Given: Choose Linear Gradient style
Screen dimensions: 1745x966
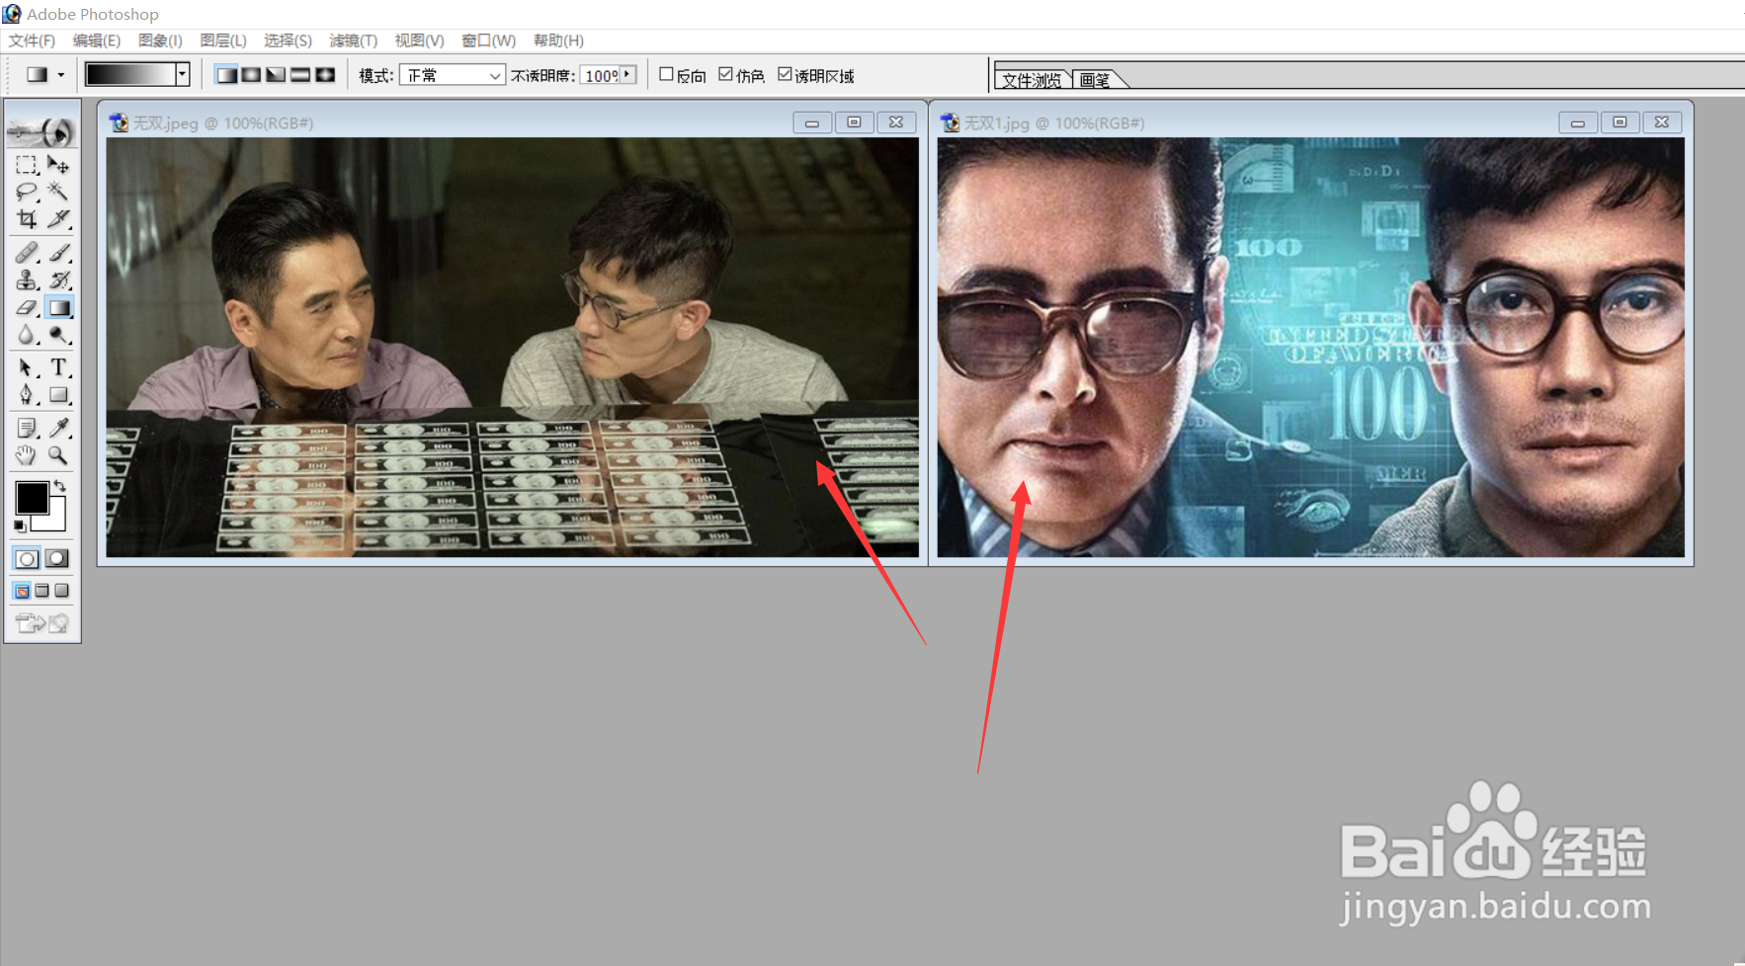Looking at the screenshot, I should click(226, 75).
